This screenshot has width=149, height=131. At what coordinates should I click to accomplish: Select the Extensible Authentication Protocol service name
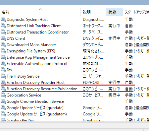click(37, 64)
